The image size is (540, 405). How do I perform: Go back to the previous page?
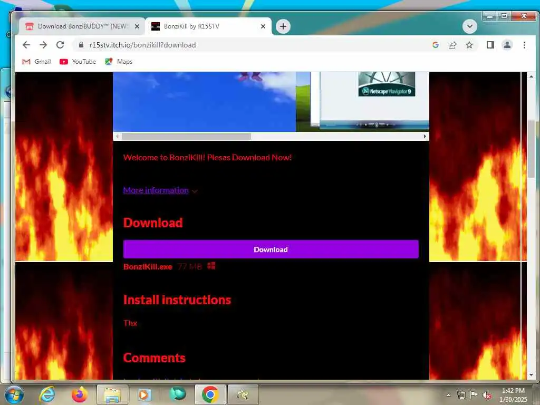(x=26, y=45)
